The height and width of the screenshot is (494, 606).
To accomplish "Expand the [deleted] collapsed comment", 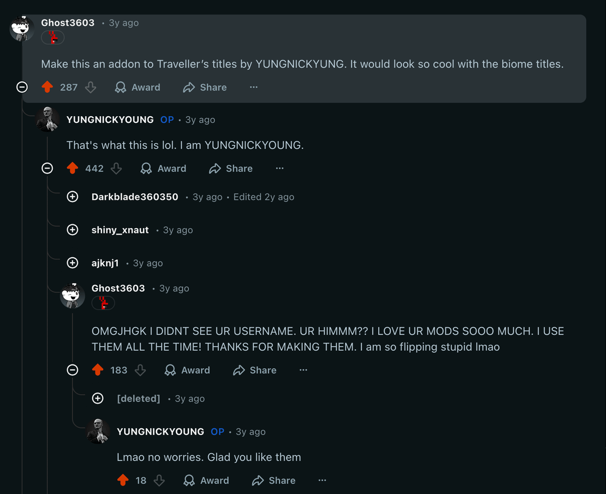I will [98, 399].
